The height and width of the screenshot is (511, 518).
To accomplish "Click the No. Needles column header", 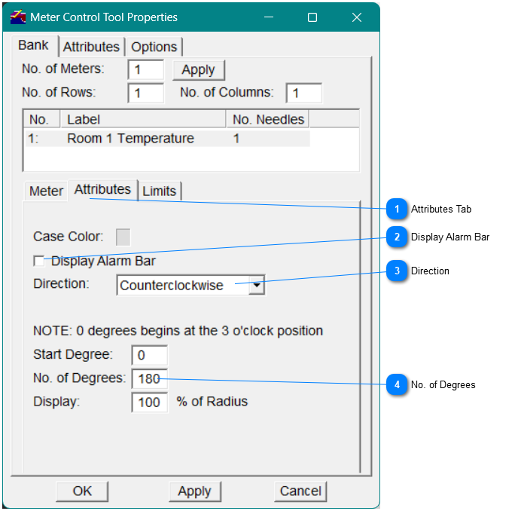I will click(268, 119).
